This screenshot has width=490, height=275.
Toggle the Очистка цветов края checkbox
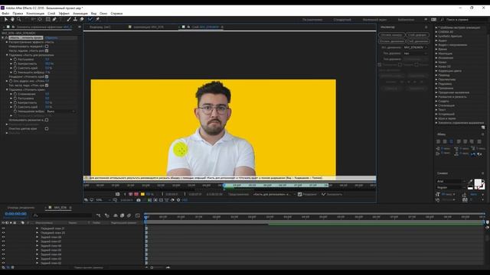[47, 128]
